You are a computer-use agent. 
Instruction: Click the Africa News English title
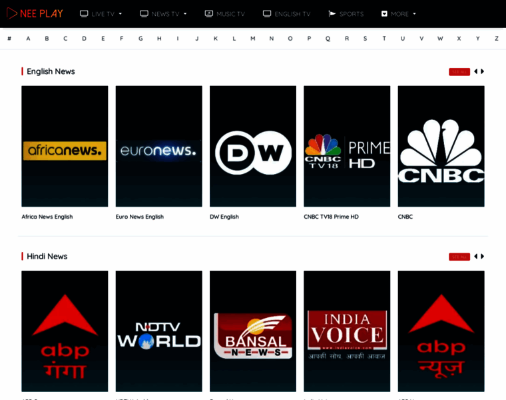[47, 217]
